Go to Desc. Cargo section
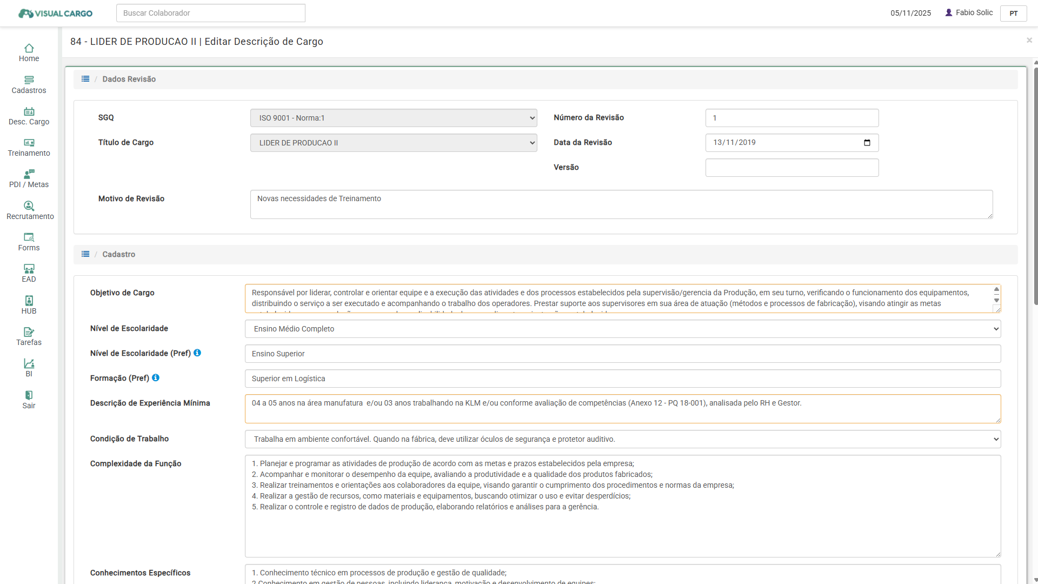1038x584 pixels. pos(29,112)
